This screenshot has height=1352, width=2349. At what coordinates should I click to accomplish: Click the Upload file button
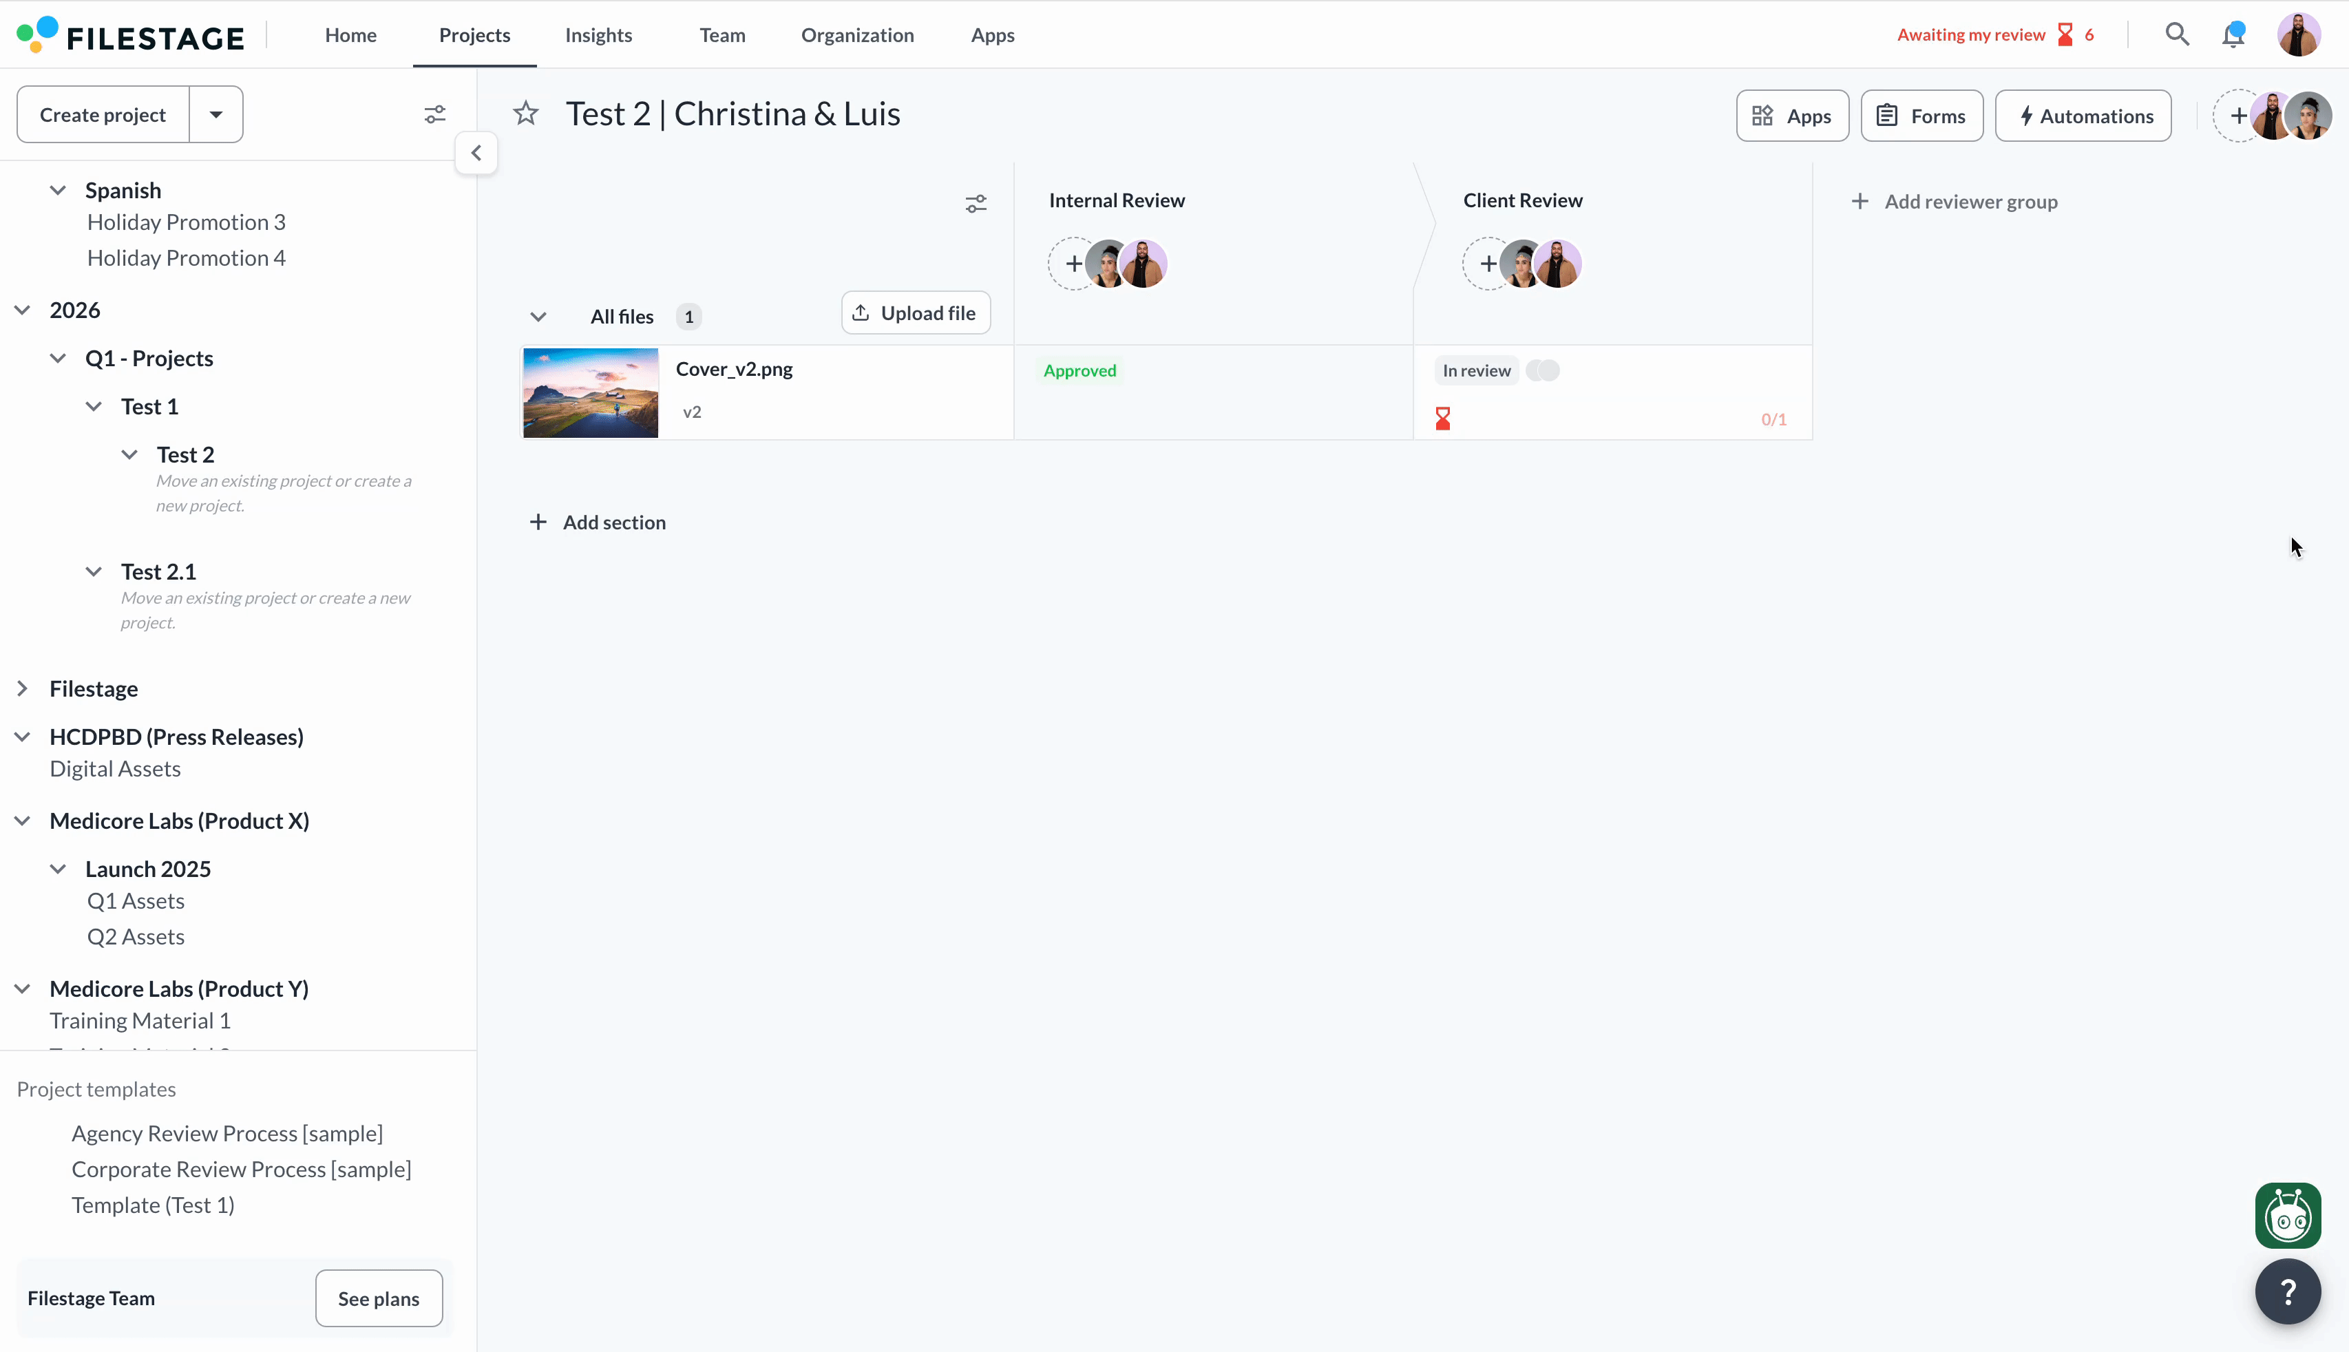916,313
